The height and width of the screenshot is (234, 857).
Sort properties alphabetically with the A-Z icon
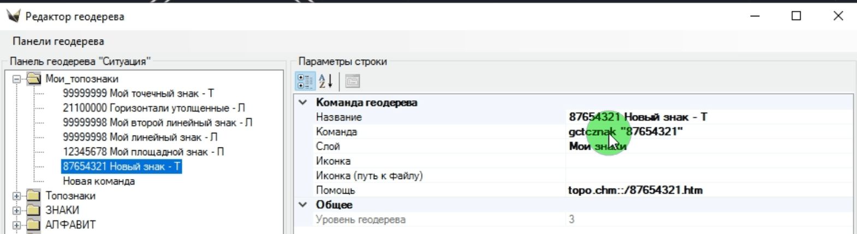click(x=326, y=81)
